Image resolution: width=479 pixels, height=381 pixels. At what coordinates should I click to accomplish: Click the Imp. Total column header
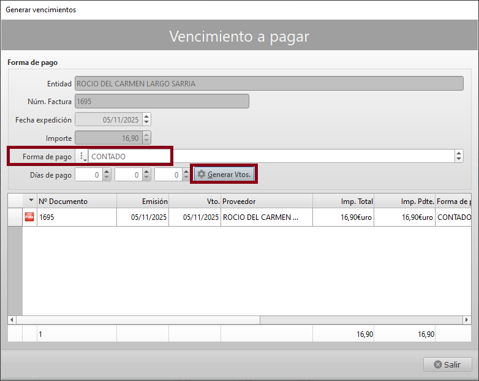pyautogui.click(x=343, y=201)
